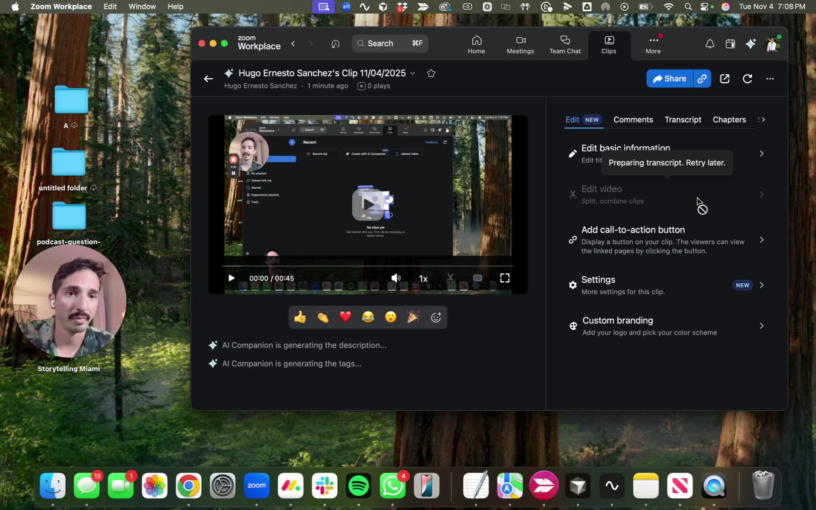The width and height of the screenshot is (816, 510).
Task: Switch to the Home tab
Action: tap(476, 45)
